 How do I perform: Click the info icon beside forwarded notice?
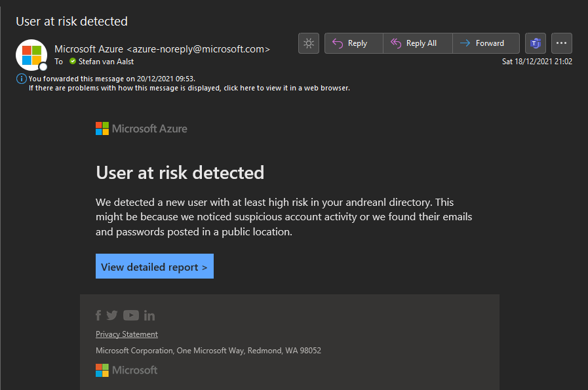[22, 79]
